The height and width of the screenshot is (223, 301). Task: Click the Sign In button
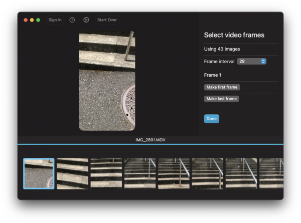[x=55, y=20]
